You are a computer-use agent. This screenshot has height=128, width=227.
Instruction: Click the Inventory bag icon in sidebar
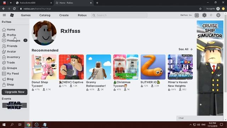click(x=4, y=57)
